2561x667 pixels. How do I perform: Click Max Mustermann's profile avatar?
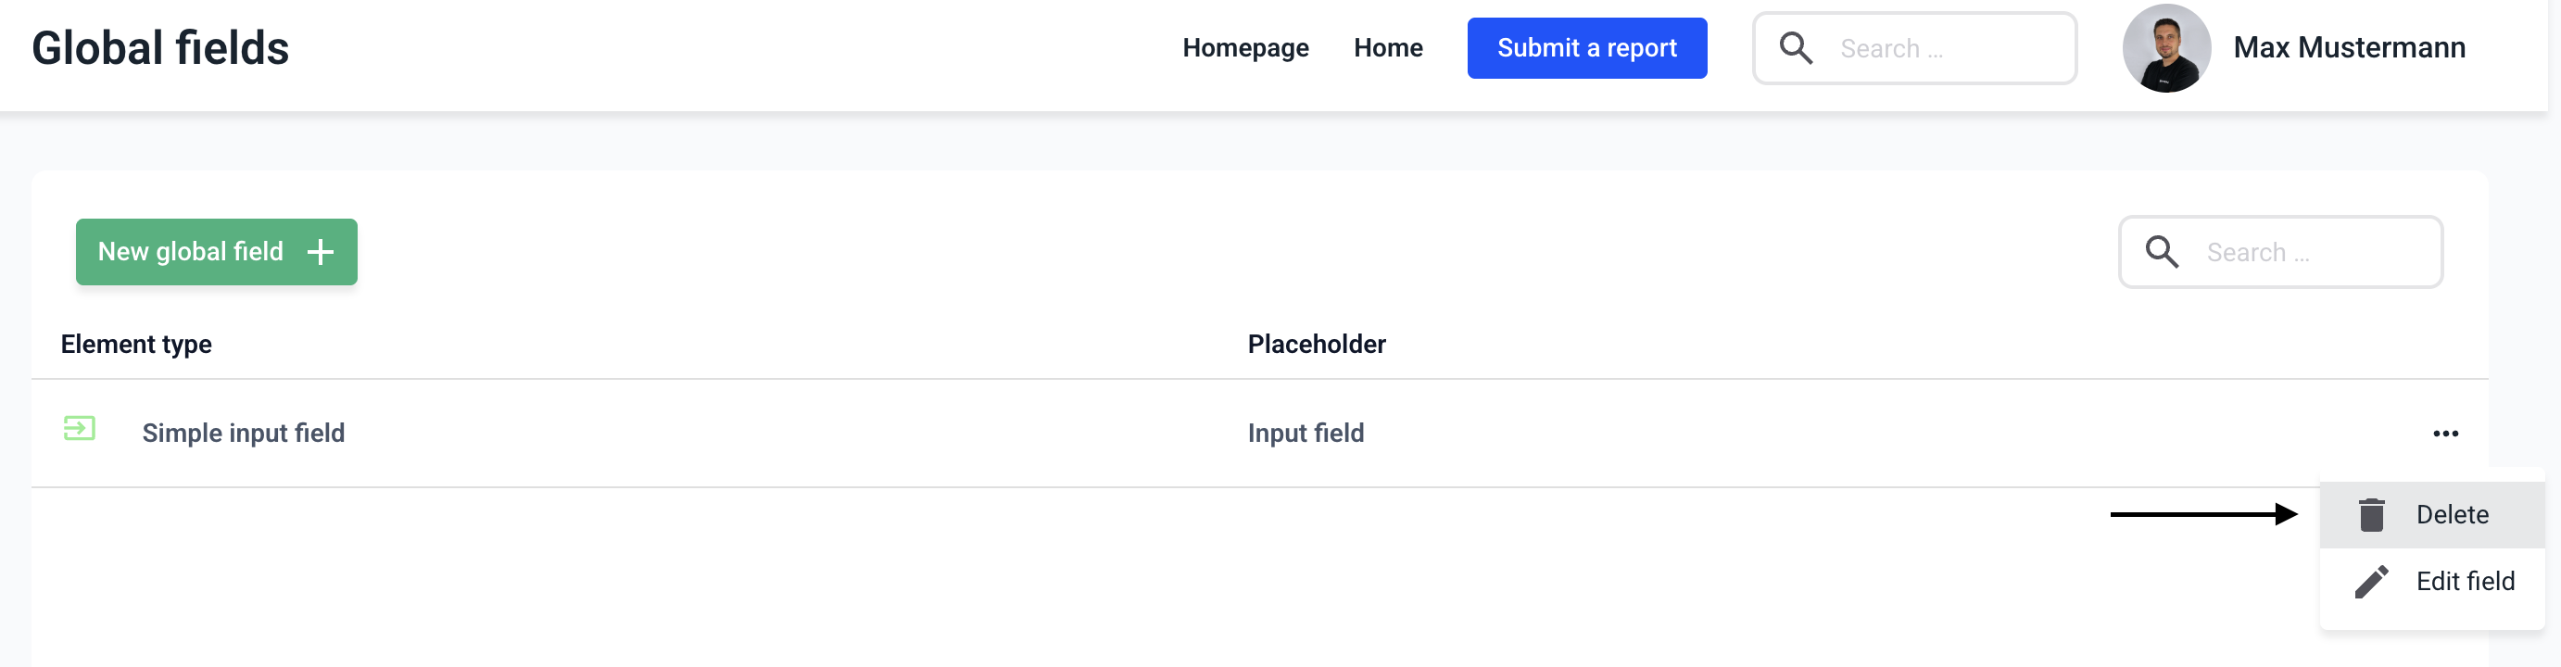point(2166,48)
